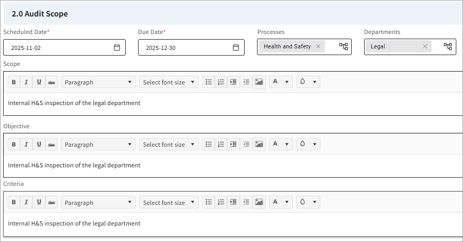Open Departments hierarchy selector
The width and height of the screenshot is (463, 242).
[448, 46]
